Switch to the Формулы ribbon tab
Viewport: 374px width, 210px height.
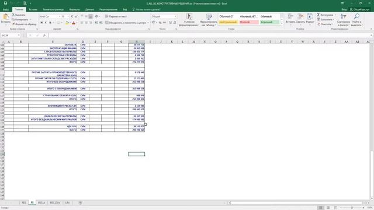point(74,9)
